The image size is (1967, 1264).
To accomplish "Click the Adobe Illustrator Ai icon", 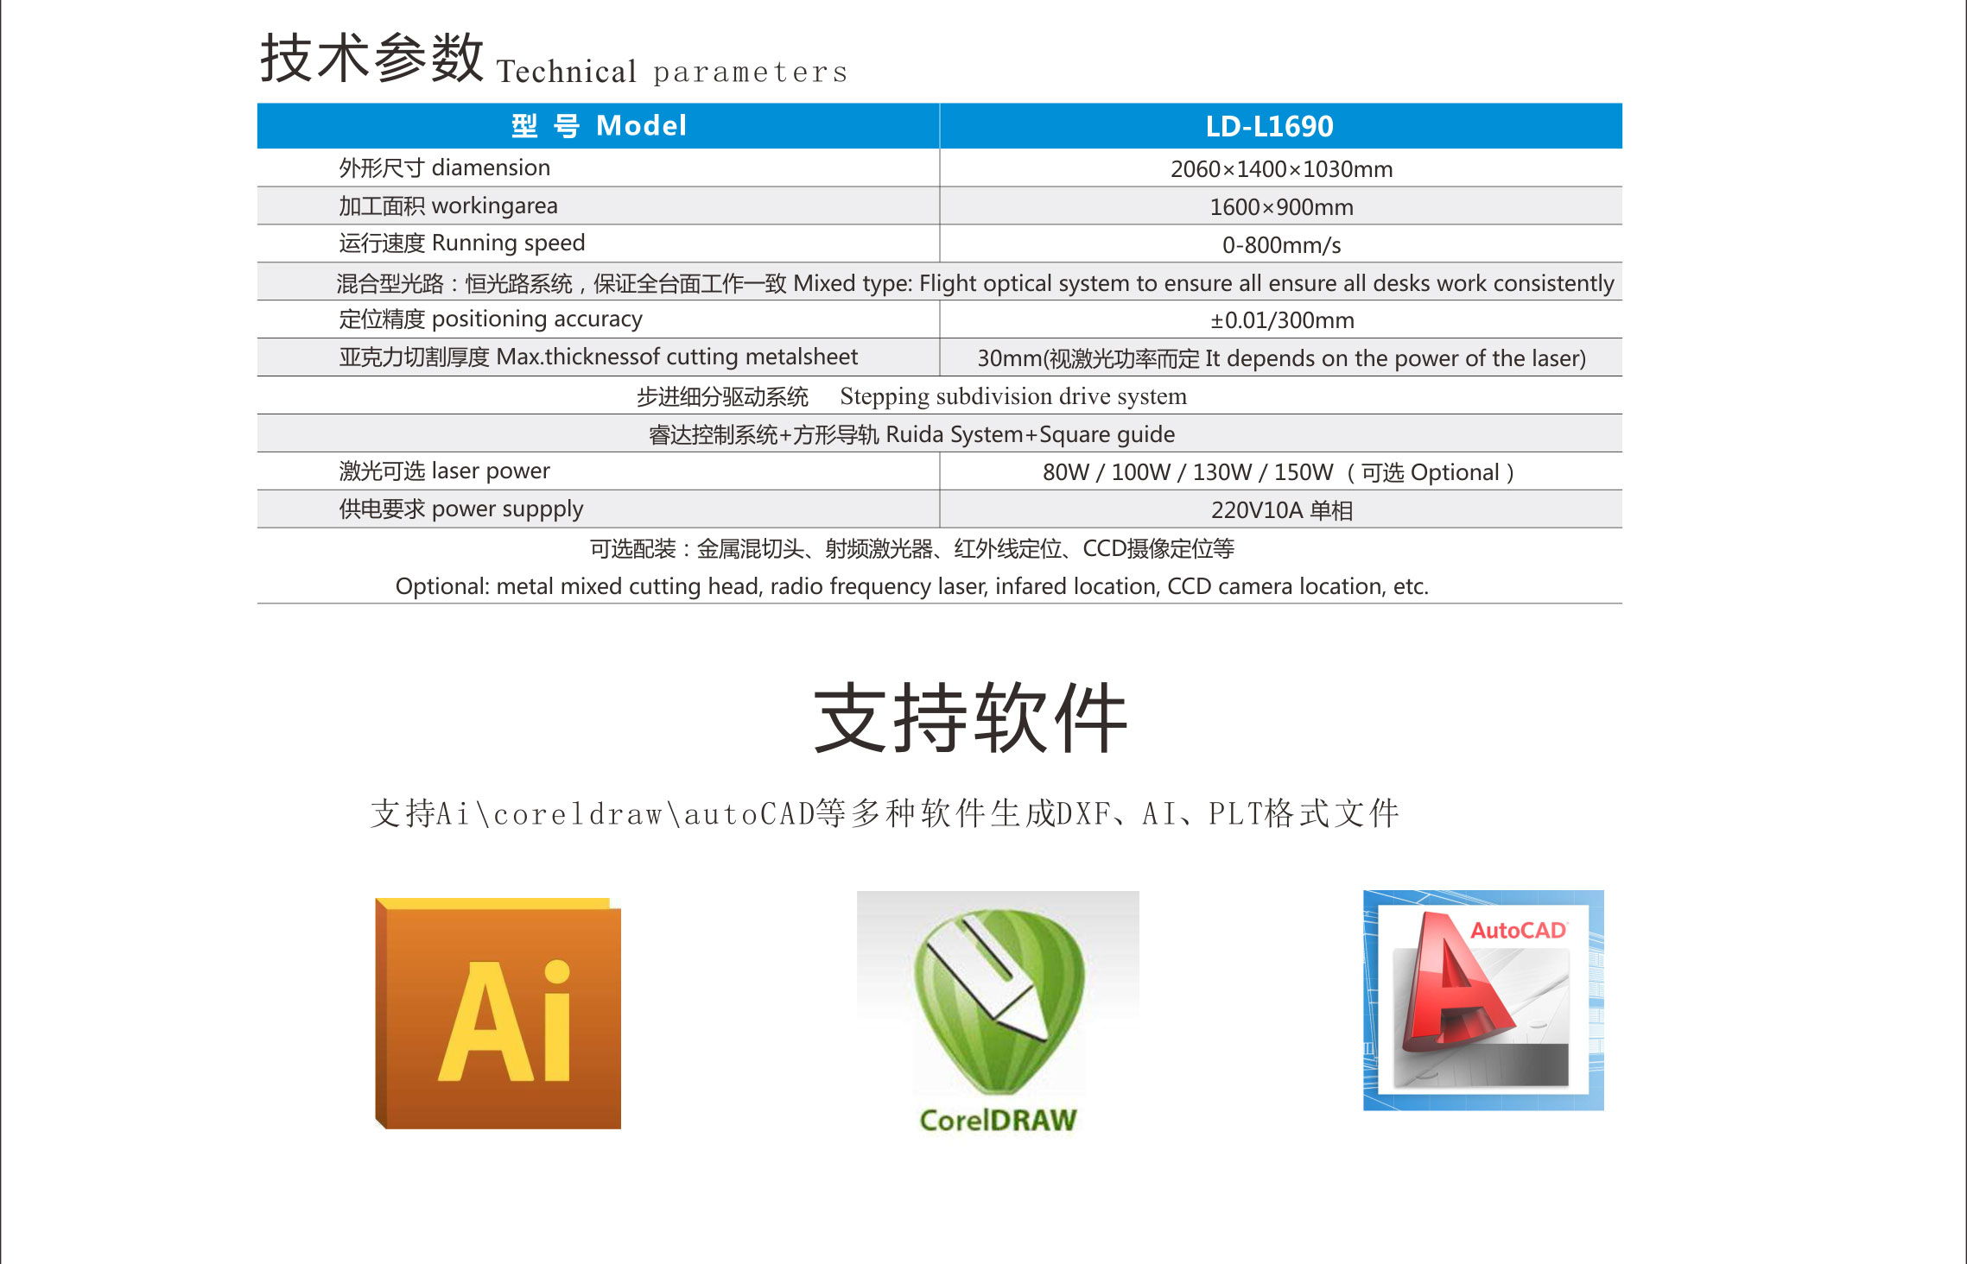I will 498,1014.
